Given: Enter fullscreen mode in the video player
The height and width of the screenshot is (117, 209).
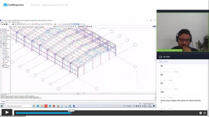Looking at the screenshot, I should 205,113.
